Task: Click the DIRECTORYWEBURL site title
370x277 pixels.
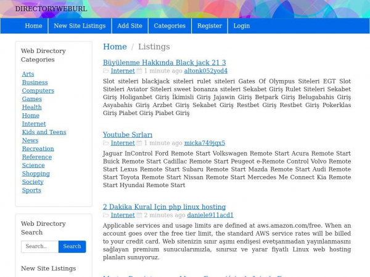Action: [x=51, y=9]
